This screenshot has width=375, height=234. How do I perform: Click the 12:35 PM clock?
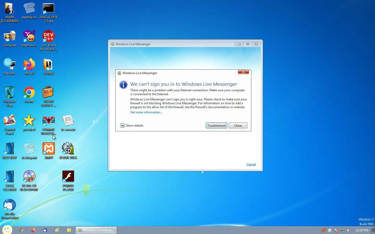pos(362,230)
